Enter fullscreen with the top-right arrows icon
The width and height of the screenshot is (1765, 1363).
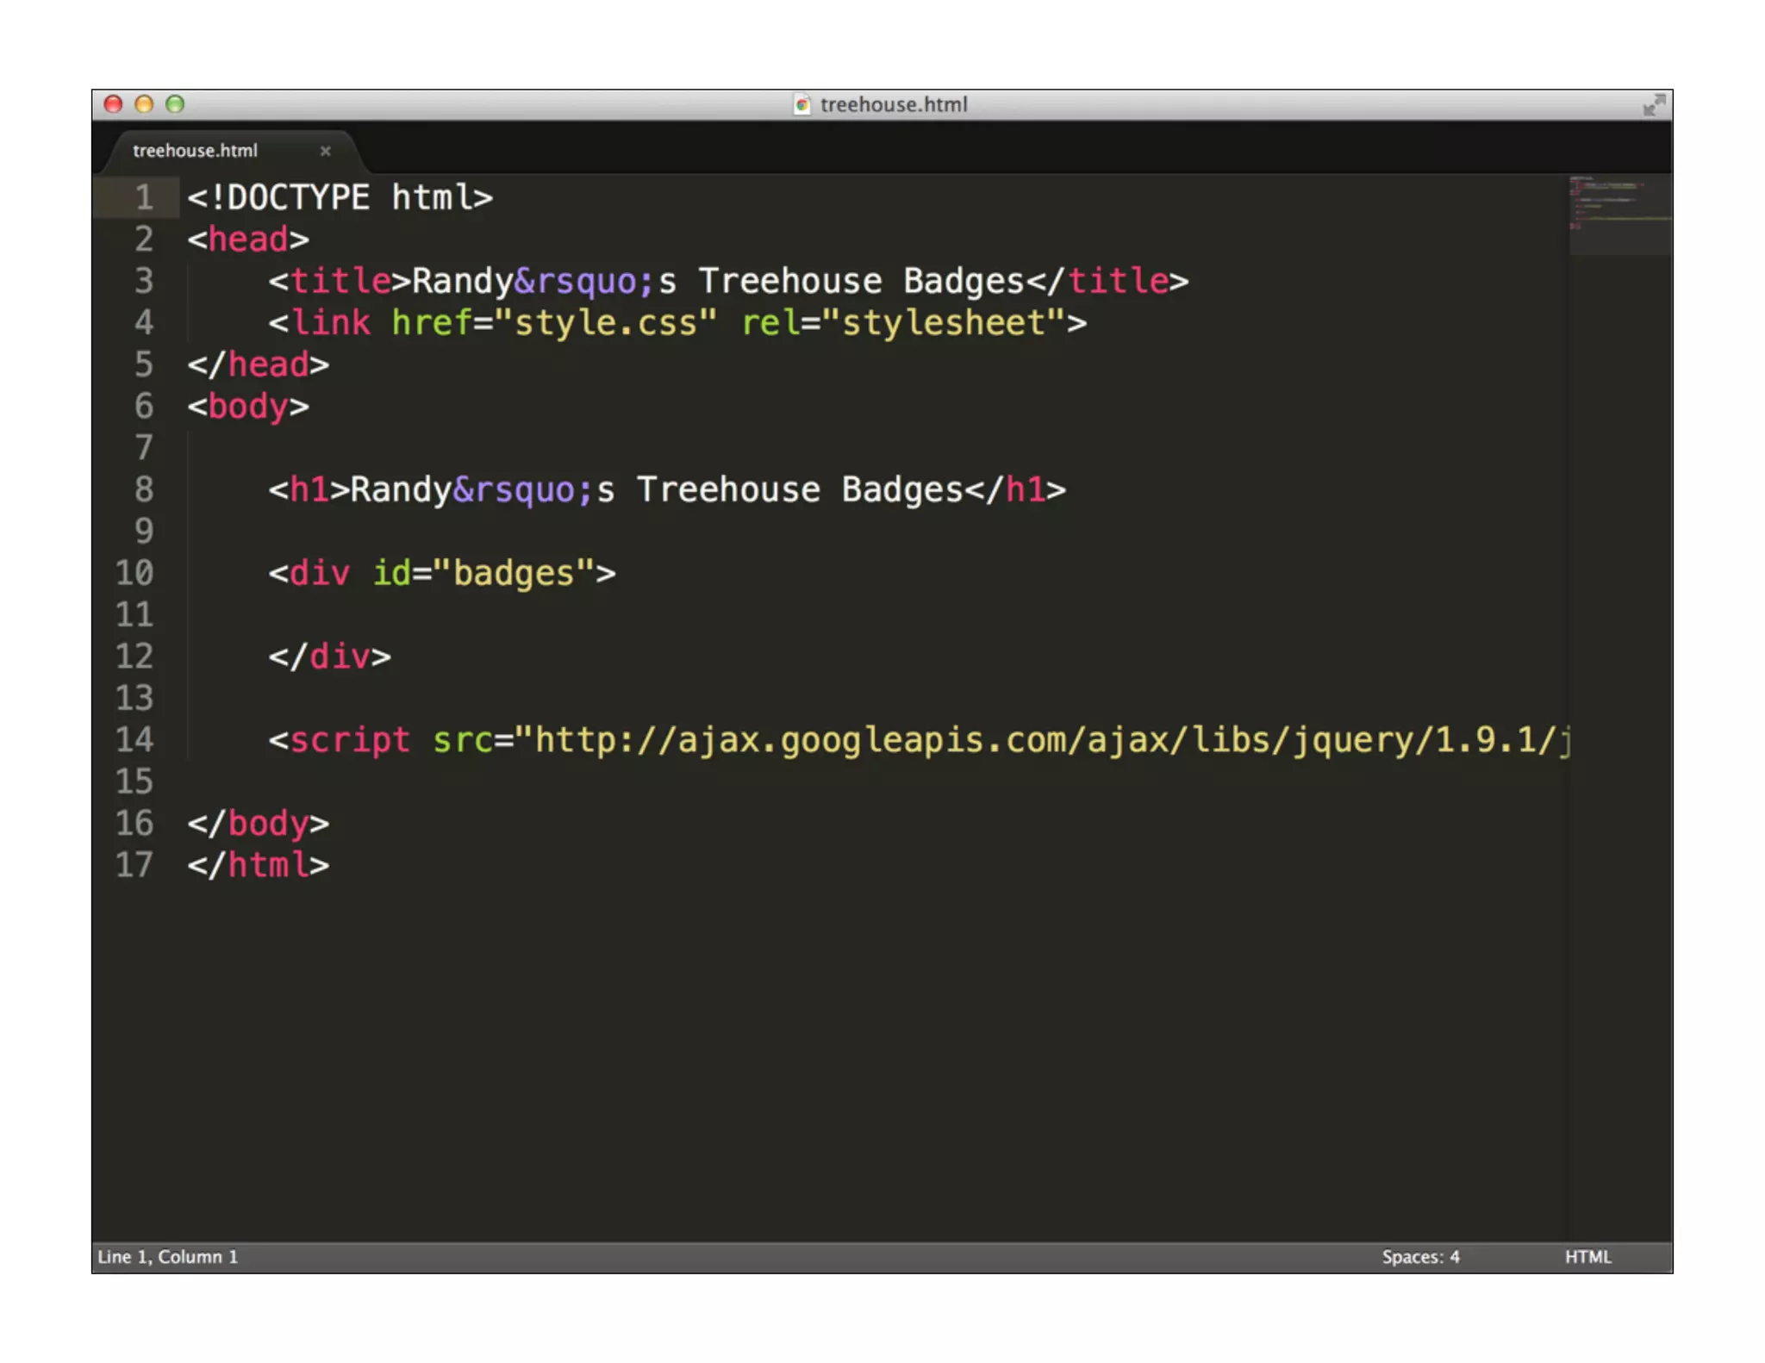[x=1653, y=105]
